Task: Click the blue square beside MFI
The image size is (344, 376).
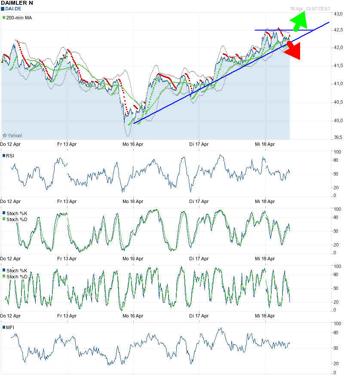Action: (x=4, y=327)
